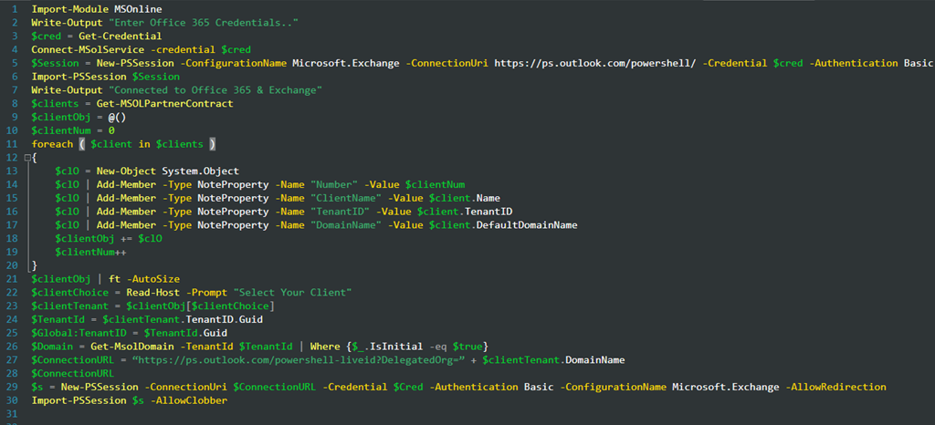Click the Connect-MSolService command

[x=74, y=48]
